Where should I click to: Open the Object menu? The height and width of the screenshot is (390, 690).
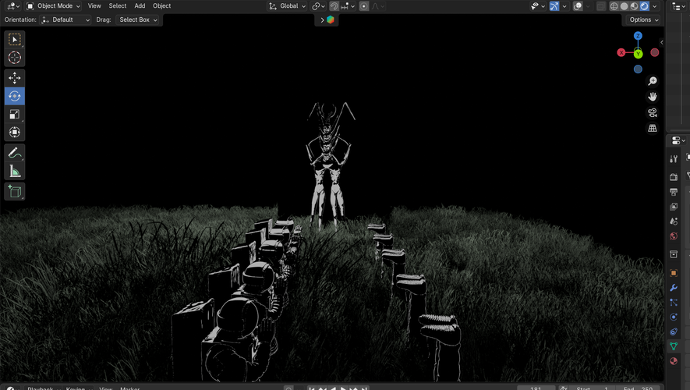pyautogui.click(x=161, y=6)
